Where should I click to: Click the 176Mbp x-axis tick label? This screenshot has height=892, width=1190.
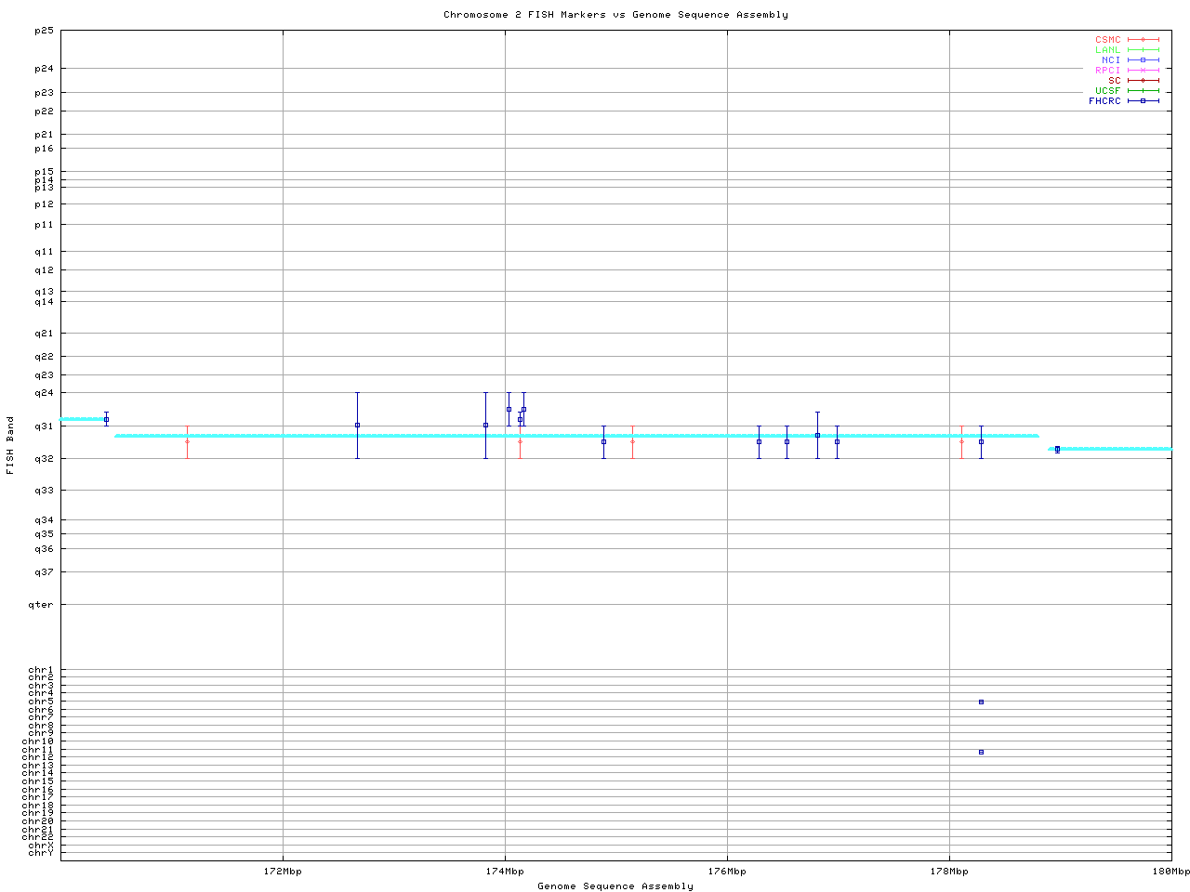(x=727, y=872)
